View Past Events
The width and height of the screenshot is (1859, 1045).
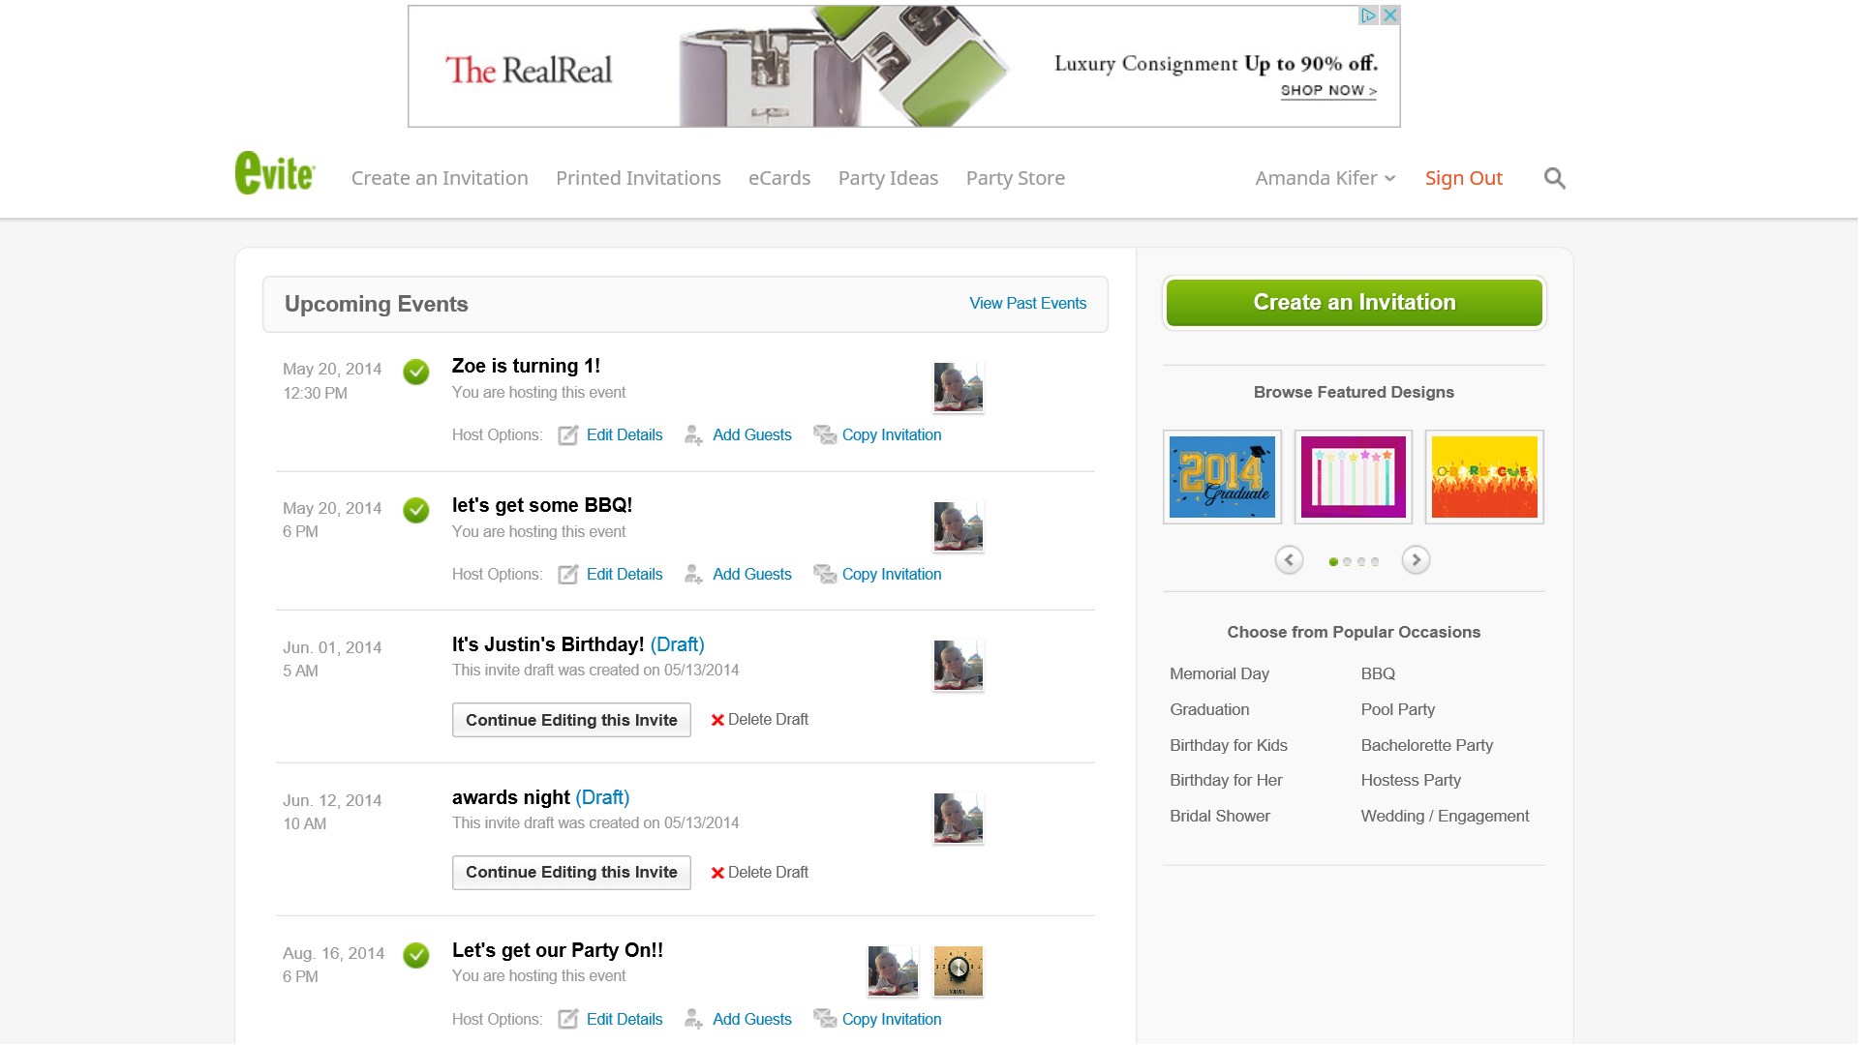[x=1026, y=303]
